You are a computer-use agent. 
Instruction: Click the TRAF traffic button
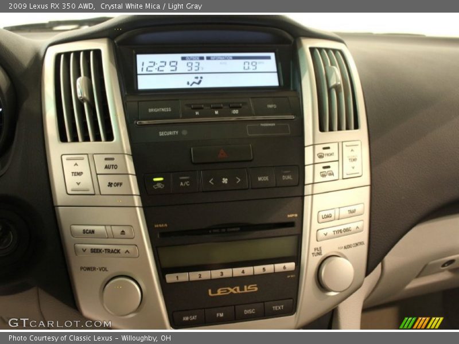coord(352,211)
